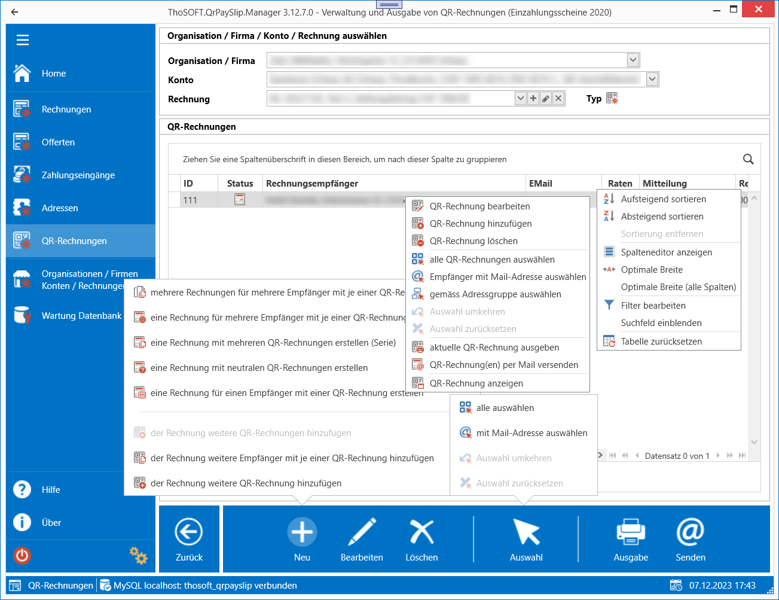Open Spalteneditor anzeigen

(669, 252)
